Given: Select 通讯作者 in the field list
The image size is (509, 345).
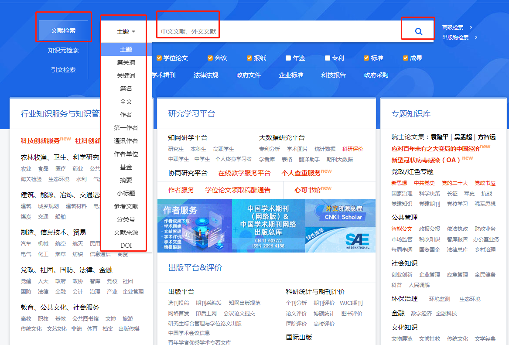Looking at the screenshot, I should tap(126, 141).
